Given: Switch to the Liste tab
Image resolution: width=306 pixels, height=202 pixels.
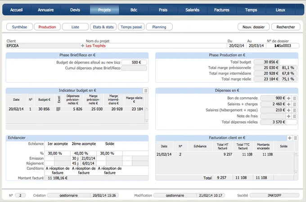Looking at the screenshot, I should (75, 27).
